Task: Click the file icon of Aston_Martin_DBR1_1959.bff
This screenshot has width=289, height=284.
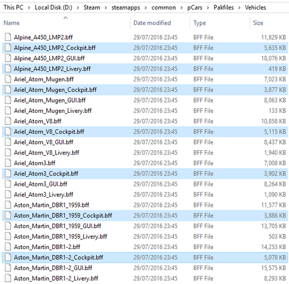Action: coord(8,205)
